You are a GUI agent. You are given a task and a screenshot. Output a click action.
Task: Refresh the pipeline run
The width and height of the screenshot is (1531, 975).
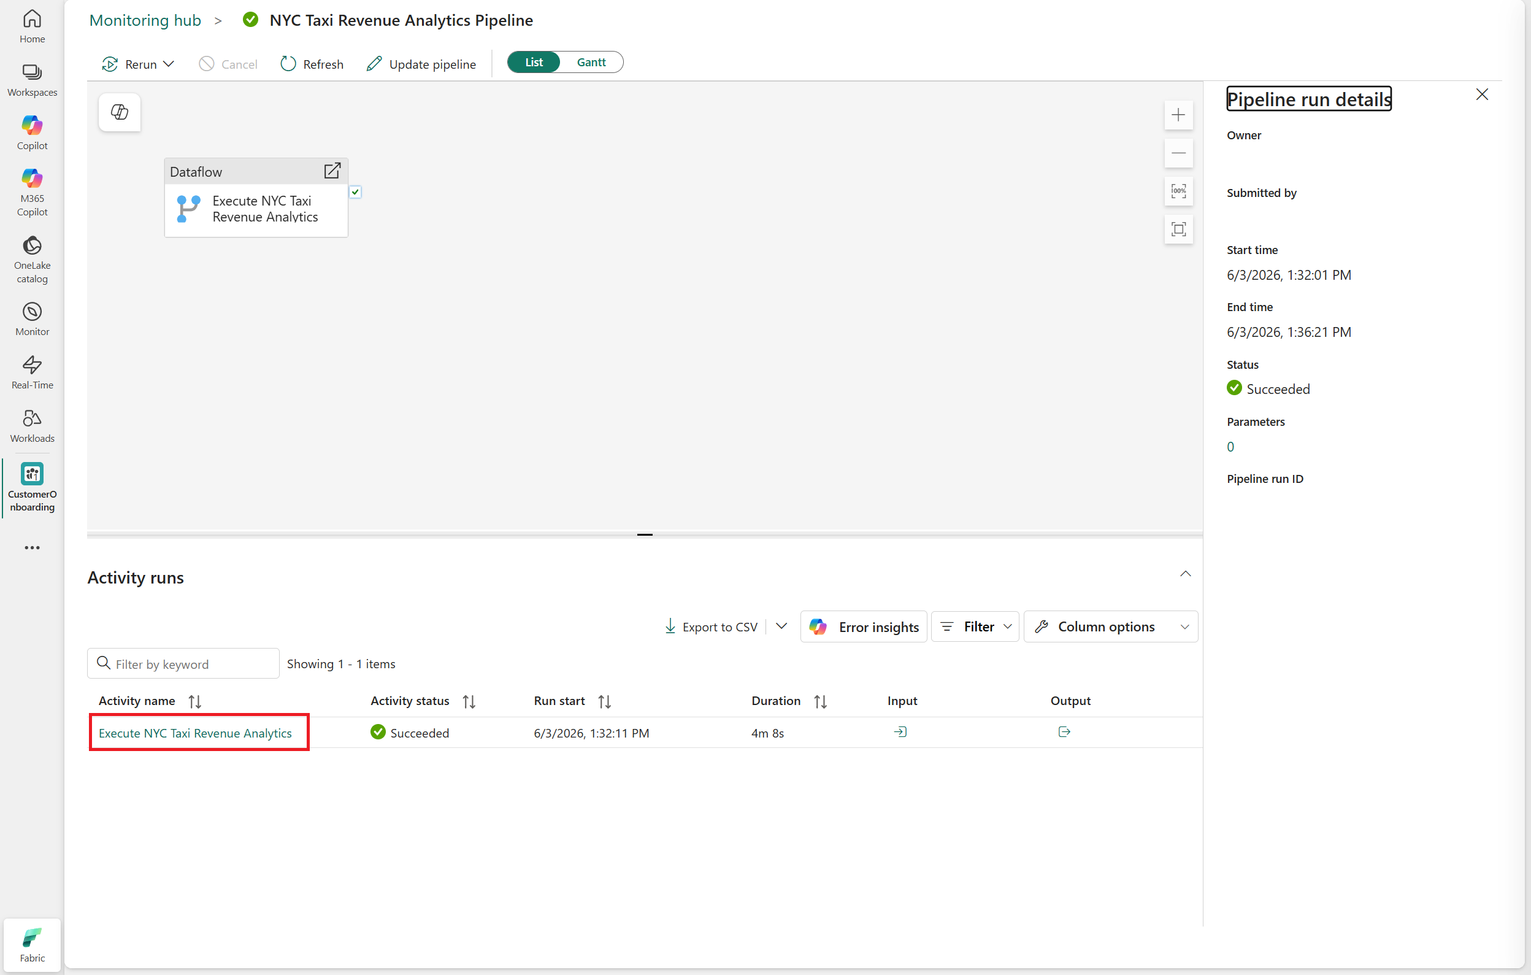(312, 64)
